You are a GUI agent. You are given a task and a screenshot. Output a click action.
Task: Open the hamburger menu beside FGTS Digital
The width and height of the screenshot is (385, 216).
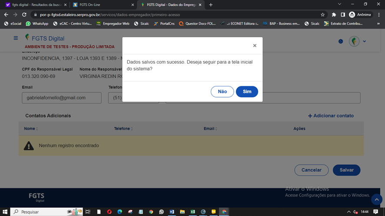(16, 38)
